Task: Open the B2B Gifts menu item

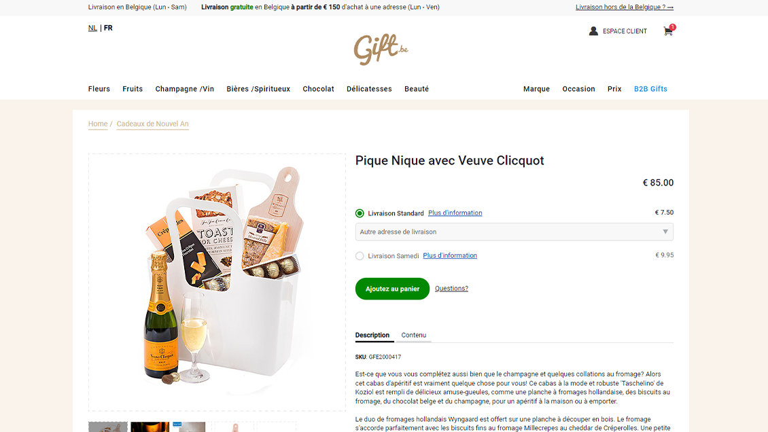Action: 650,89
